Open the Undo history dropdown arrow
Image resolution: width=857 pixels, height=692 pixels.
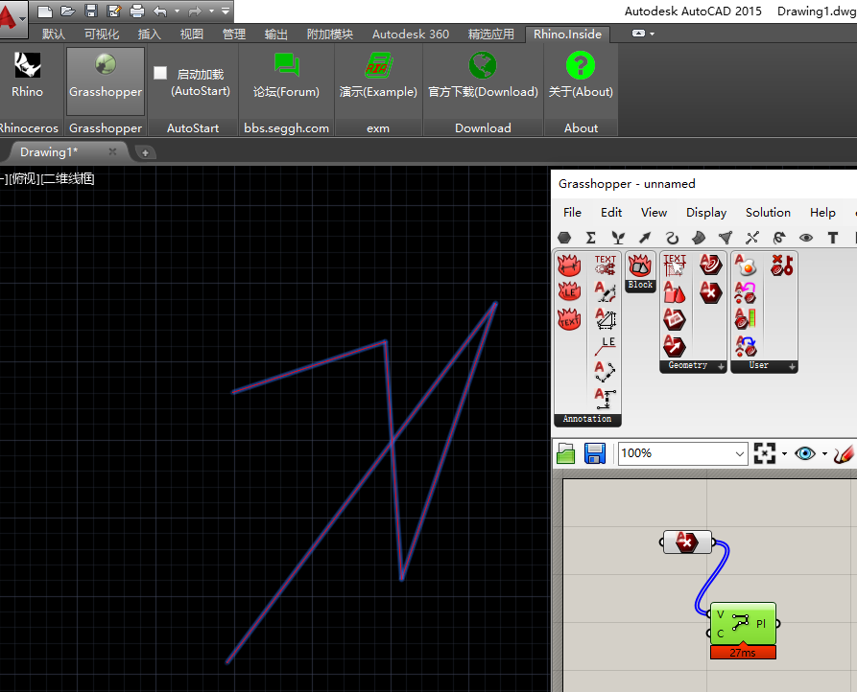[x=177, y=11]
